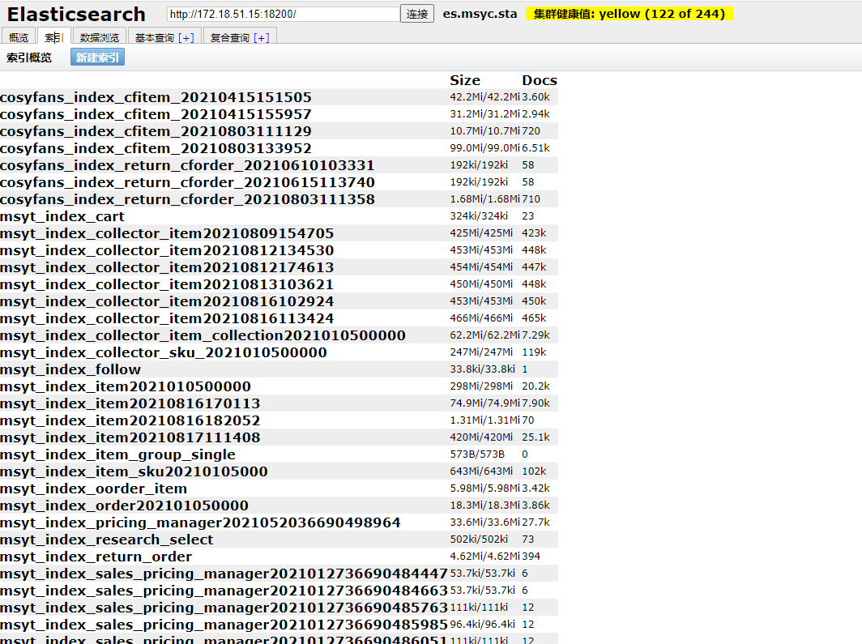Click size value 643Mi/643Mi
The height and width of the screenshot is (644, 862).
coord(481,471)
